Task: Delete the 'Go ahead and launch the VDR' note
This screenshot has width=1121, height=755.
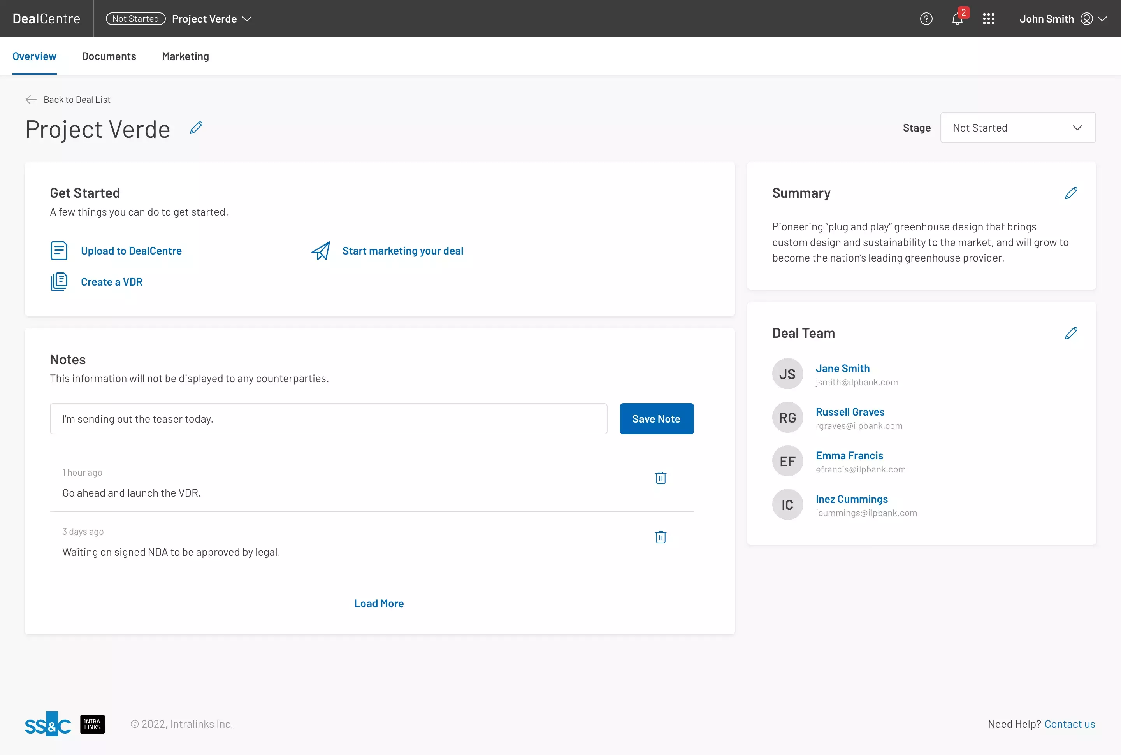Action: click(661, 478)
